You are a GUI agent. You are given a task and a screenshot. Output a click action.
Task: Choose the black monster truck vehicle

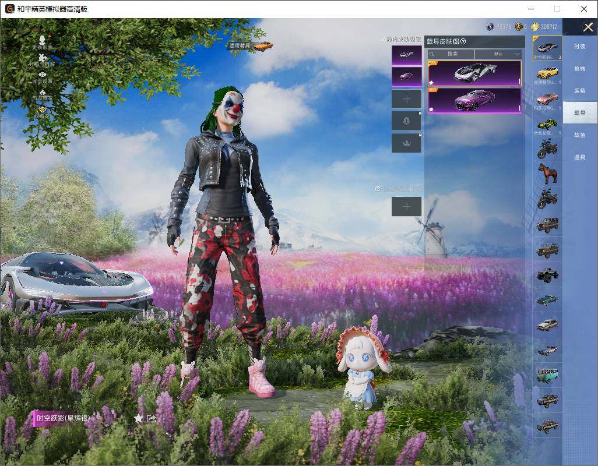(547, 275)
